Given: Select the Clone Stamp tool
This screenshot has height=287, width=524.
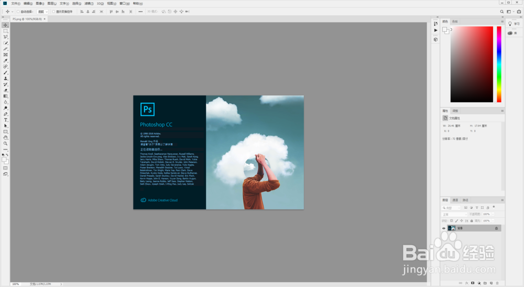Looking at the screenshot, I should [5, 79].
